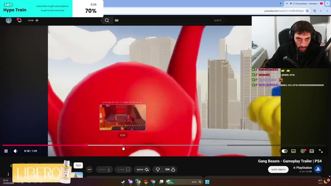Viewport: 331px width, 186px height.
Task: Open the PlayStation channel avatar
Action: (318, 169)
